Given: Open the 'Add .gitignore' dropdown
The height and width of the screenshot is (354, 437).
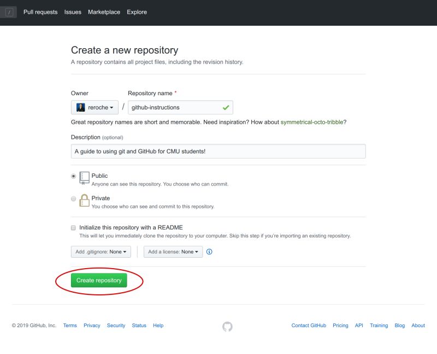Looking at the screenshot, I should click(102, 252).
